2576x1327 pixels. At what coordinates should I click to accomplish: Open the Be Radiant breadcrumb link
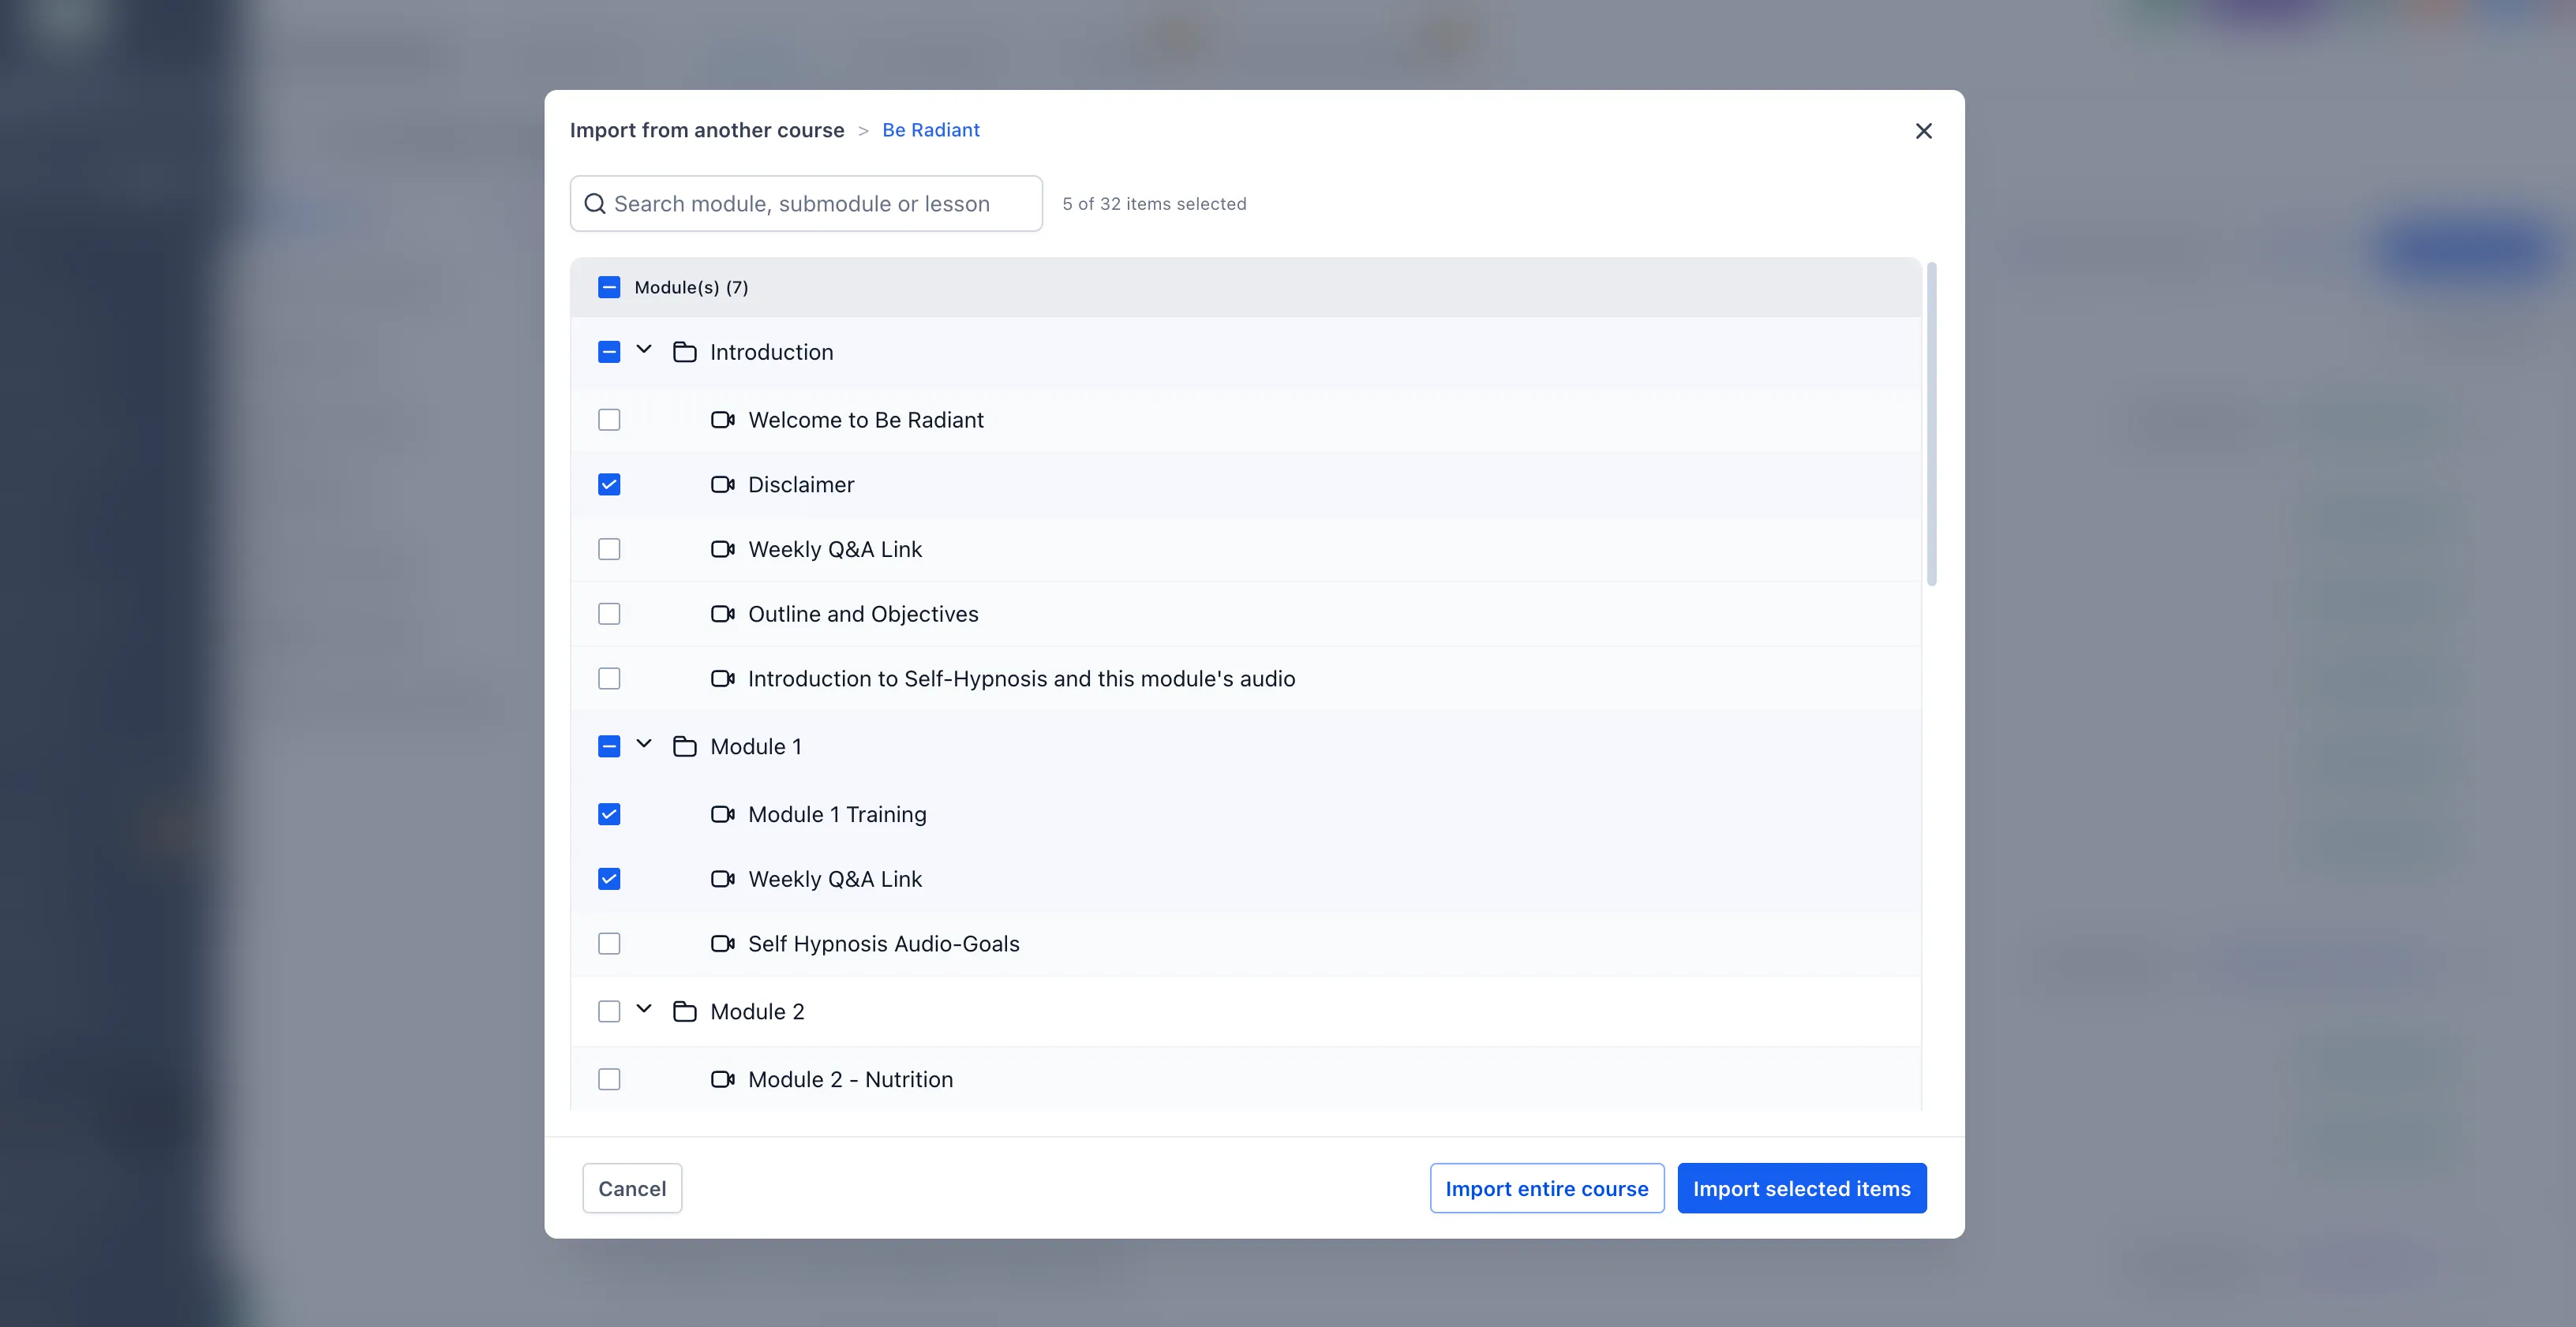point(930,130)
